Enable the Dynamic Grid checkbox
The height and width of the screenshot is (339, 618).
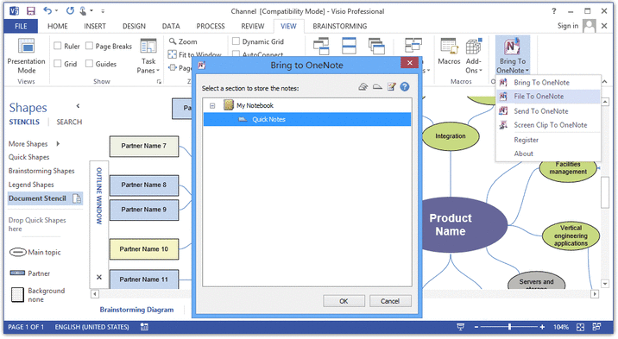tap(236, 41)
